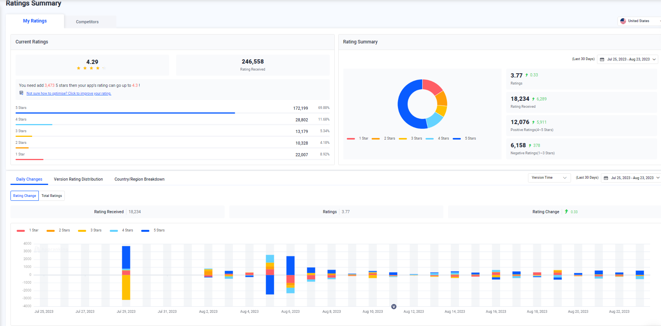Image resolution: width=661 pixels, height=326 pixels.
Task: Expand the Version Time dropdown
Action: 549,178
